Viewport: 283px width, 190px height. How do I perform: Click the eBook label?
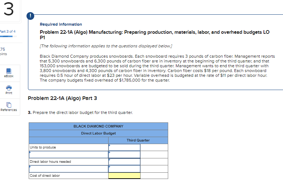pyautogui.click(x=9, y=76)
